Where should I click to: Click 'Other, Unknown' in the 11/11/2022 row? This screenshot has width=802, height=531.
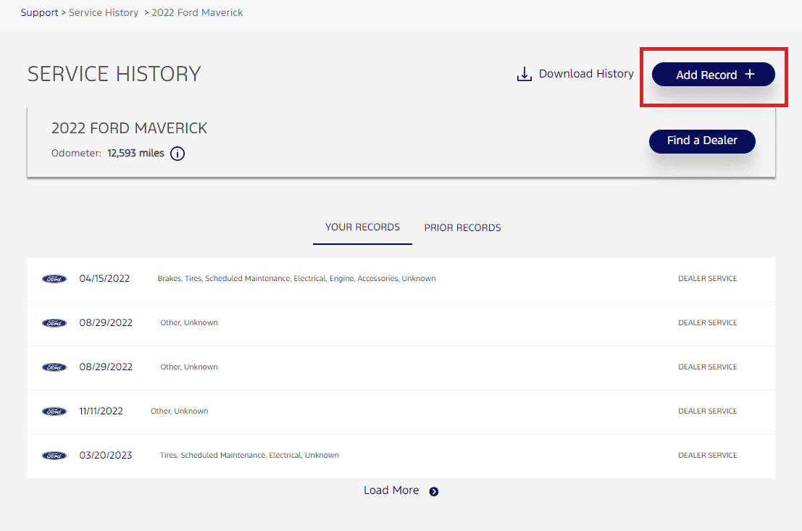(179, 411)
